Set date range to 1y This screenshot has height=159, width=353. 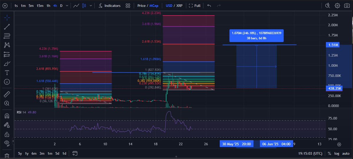point(27,153)
